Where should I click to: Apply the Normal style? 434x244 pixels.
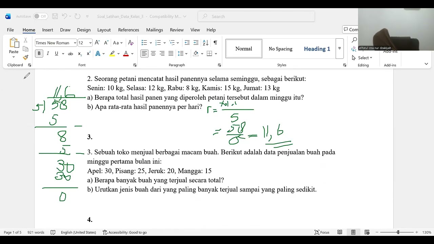244,48
